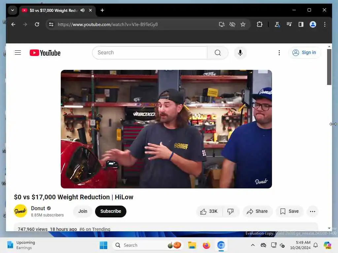Viewport: 338px width, 253px height.
Task: Expand tab search dropdown arrow
Action: (x=13, y=10)
